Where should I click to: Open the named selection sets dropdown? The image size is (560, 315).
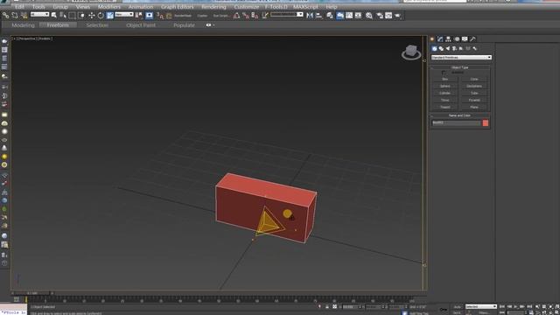coord(287,14)
